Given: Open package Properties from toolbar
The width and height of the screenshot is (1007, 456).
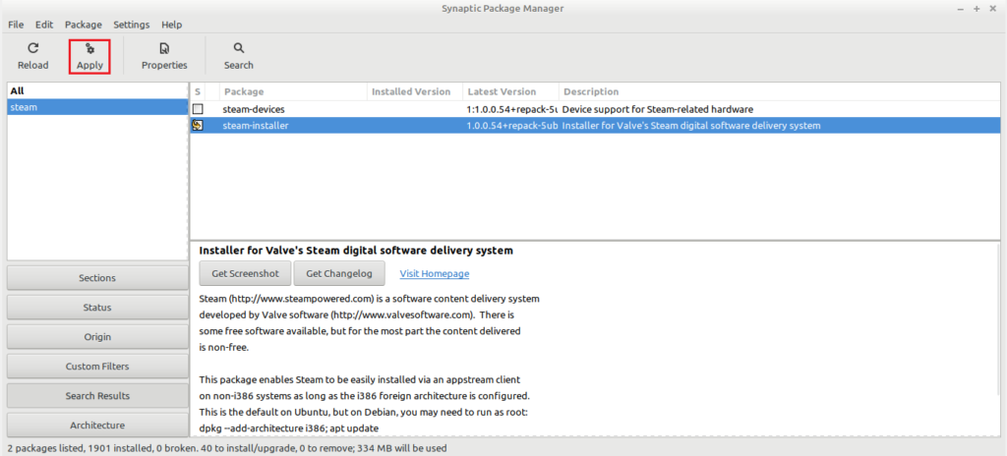Looking at the screenshot, I should click(x=164, y=56).
